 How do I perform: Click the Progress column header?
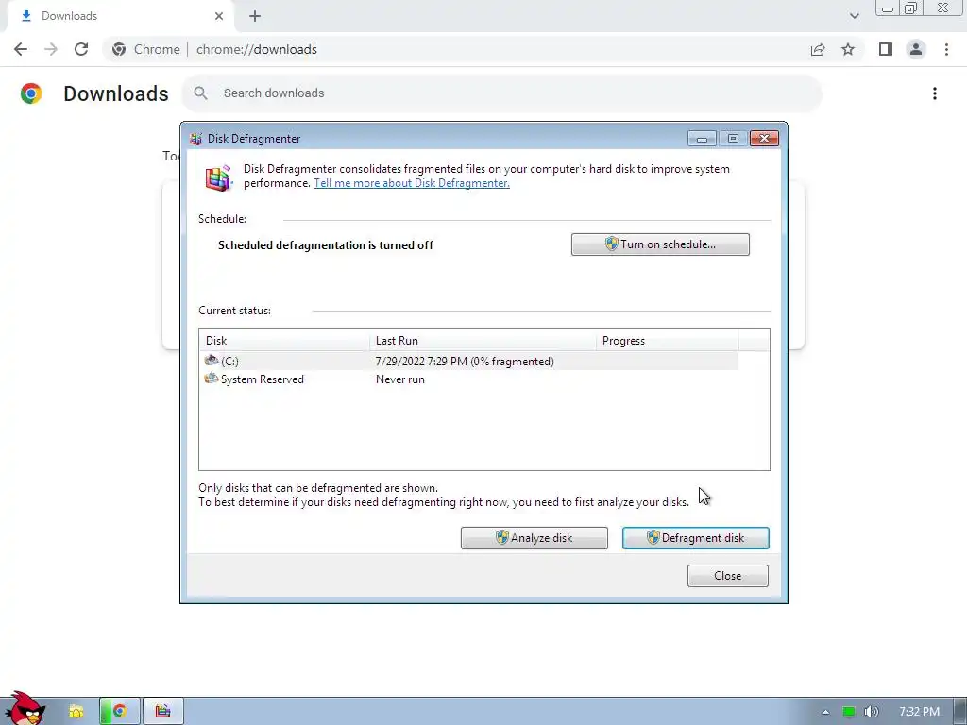[x=668, y=340]
